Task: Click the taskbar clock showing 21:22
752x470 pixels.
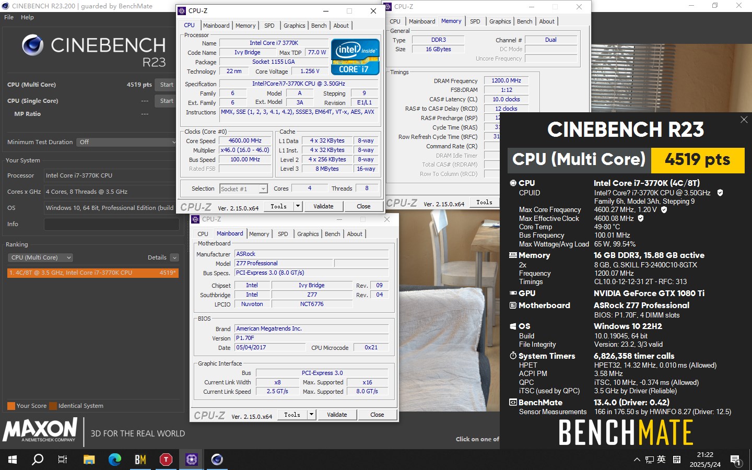Action: 705,455
